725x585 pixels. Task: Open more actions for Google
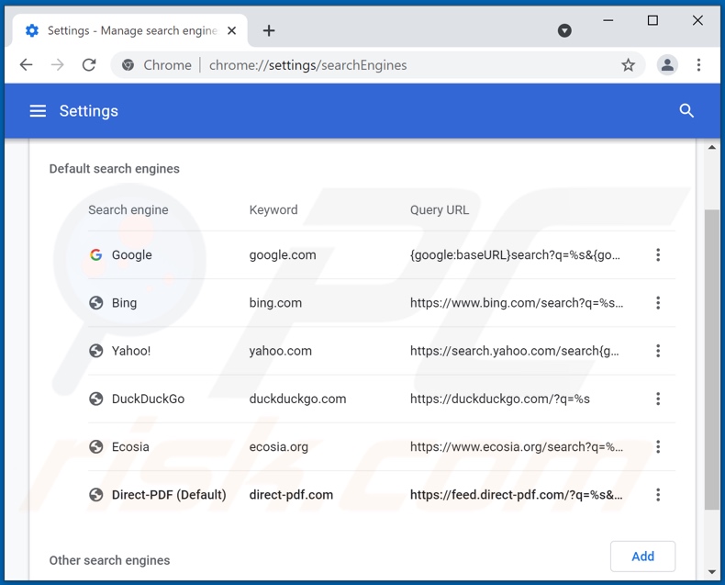[x=658, y=254]
